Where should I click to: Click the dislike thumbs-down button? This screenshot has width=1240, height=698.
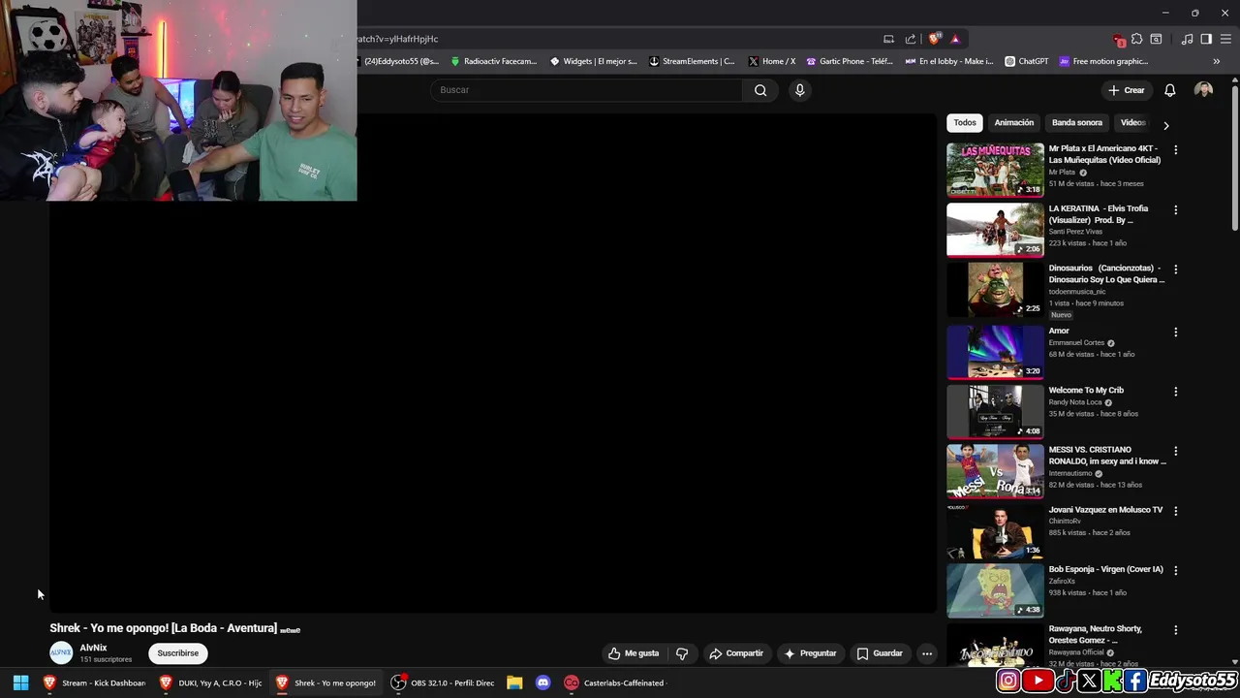pos(682,653)
